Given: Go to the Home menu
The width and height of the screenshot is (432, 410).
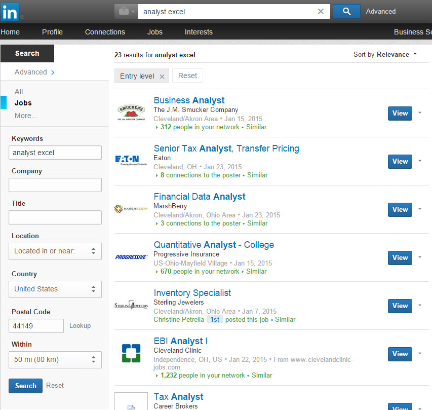Looking at the screenshot, I should click(x=10, y=32).
